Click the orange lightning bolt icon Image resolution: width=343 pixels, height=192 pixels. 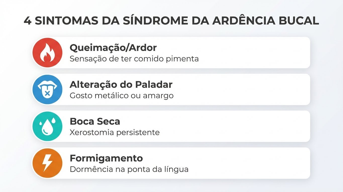47,163
